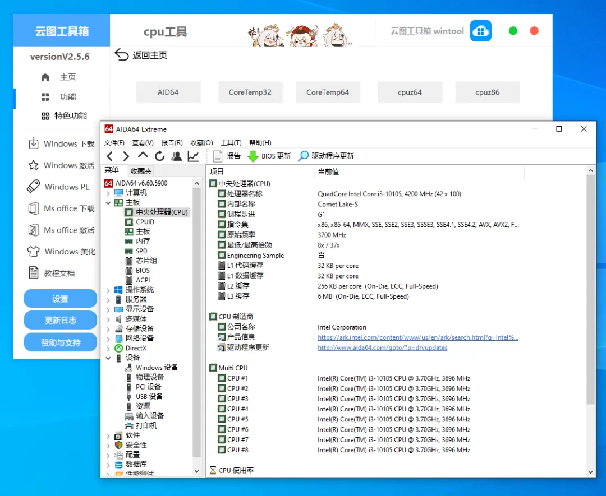
Task: Expand the 显示设备 tree node
Action: (108, 309)
